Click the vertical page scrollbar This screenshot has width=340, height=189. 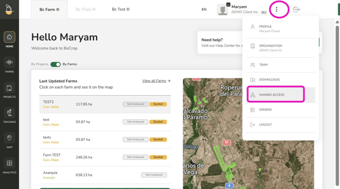tap(337, 104)
